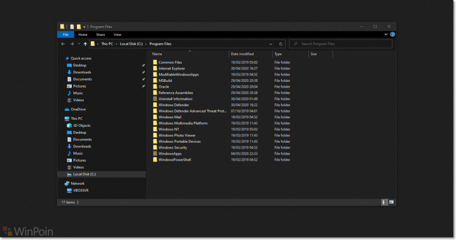Open the Home ribbon tab
The width and height of the screenshot is (456, 240).
(x=83, y=35)
